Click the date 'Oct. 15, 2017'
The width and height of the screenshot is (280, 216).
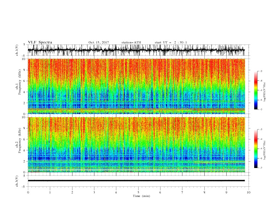tap(99, 42)
